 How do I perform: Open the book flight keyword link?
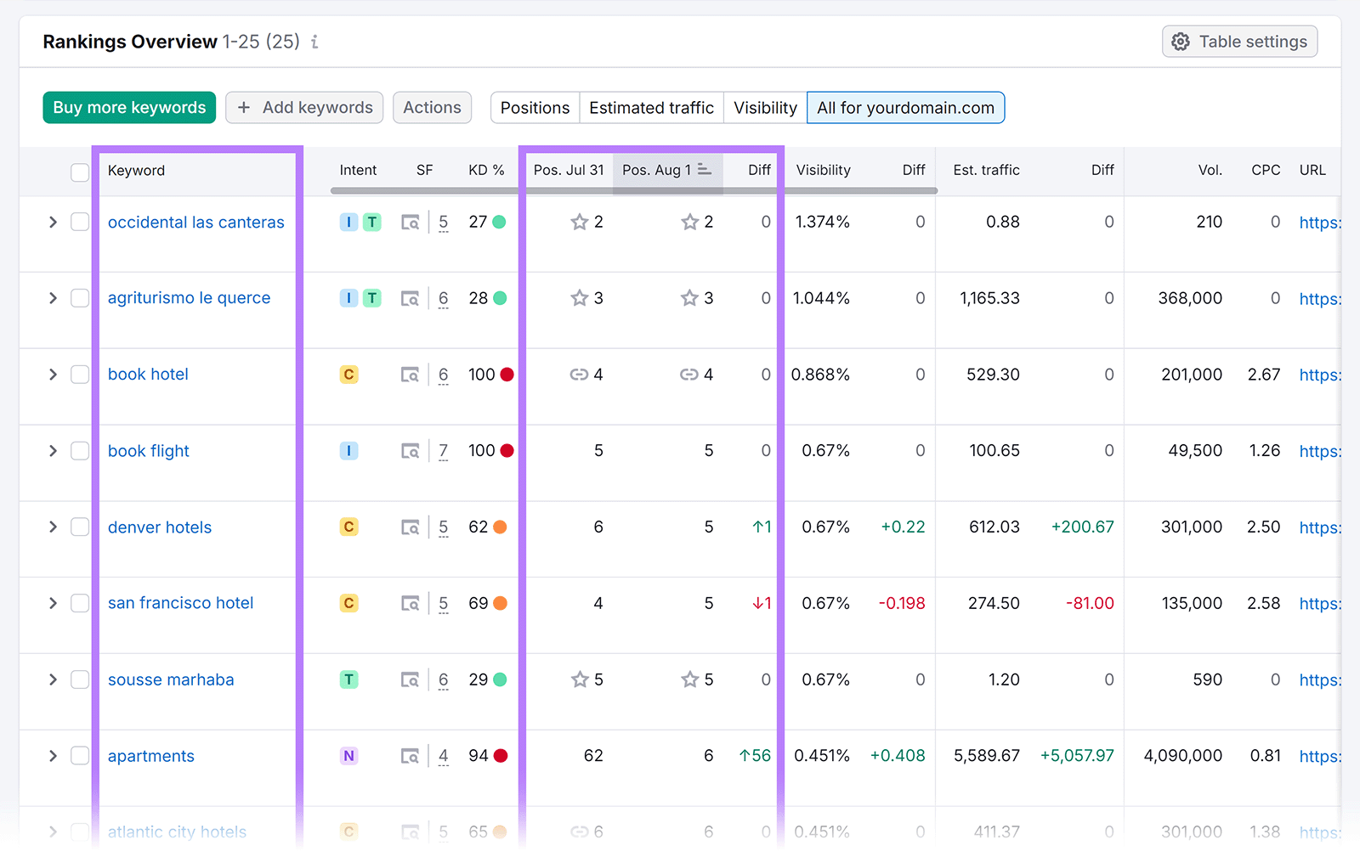coord(148,450)
